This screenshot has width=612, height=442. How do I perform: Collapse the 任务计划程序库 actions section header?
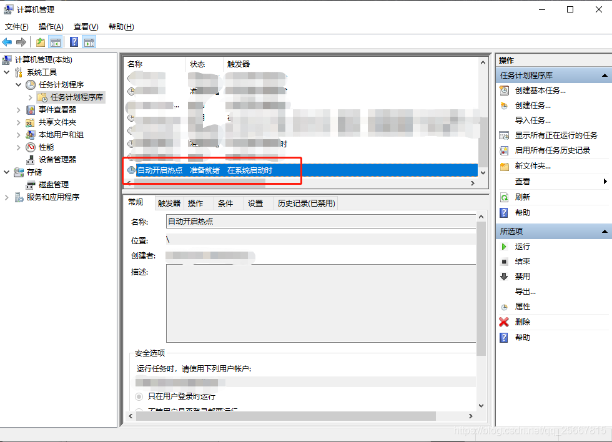pyautogui.click(x=554, y=76)
